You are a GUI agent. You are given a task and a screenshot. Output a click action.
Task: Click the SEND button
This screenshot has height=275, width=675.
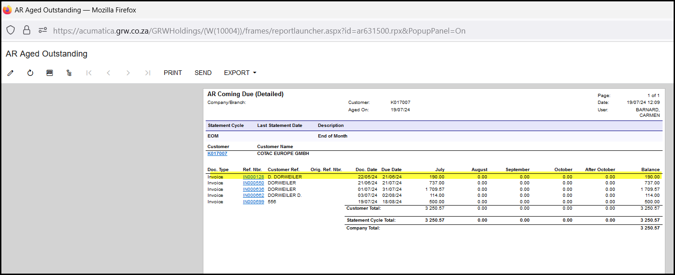point(203,73)
